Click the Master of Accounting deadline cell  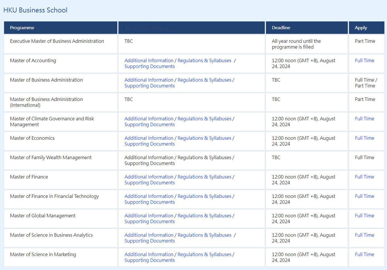pyautogui.click(x=307, y=63)
